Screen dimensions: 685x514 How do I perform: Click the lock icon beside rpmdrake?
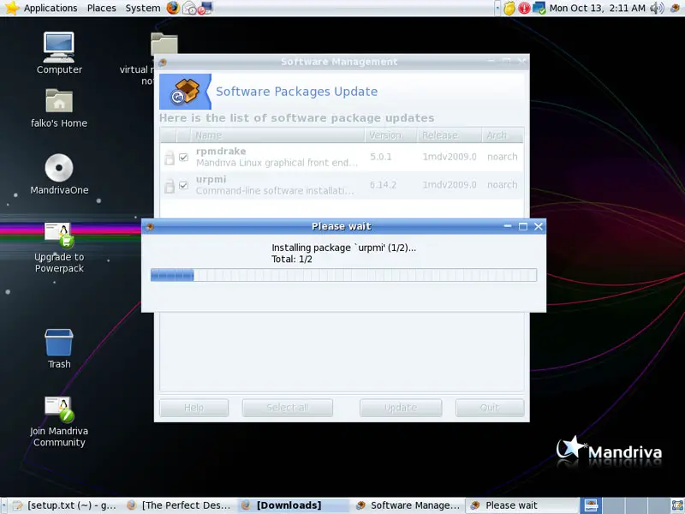click(170, 158)
